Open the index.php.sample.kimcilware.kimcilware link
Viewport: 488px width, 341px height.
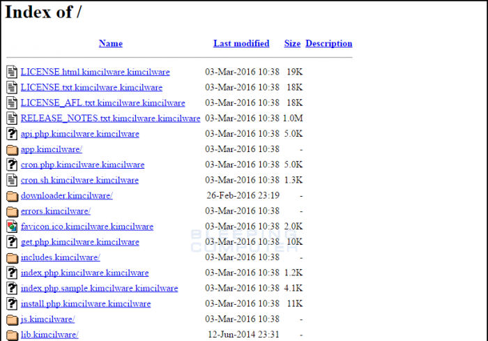pos(99,288)
